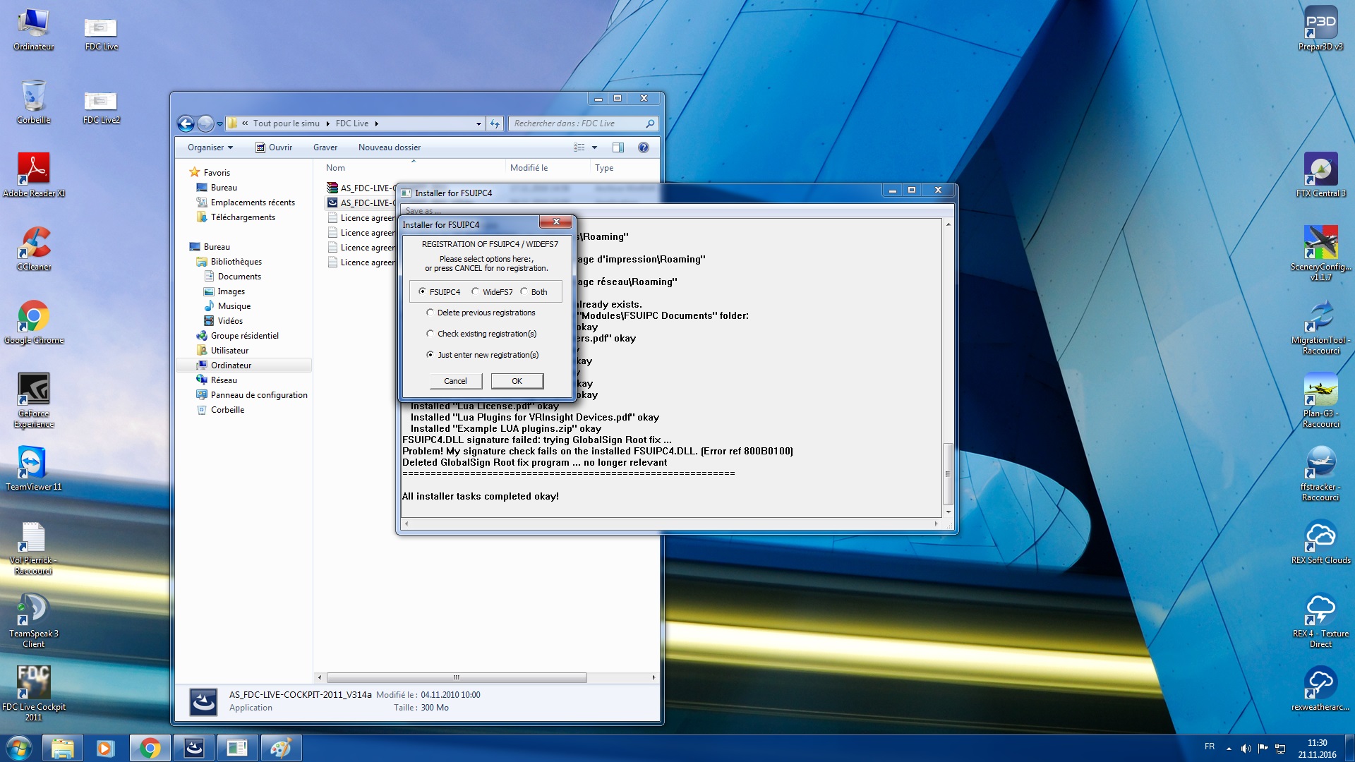Image resolution: width=1355 pixels, height=762 pixels.
Task: Choose Delete previous registrations
Action: [x=430, y=313]
